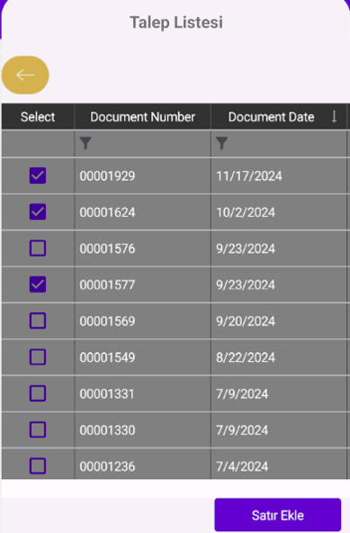The height and width of the screenshot is (533, 350).
Task: Open the Document Number column filter icon
Action: pos(85,143)
